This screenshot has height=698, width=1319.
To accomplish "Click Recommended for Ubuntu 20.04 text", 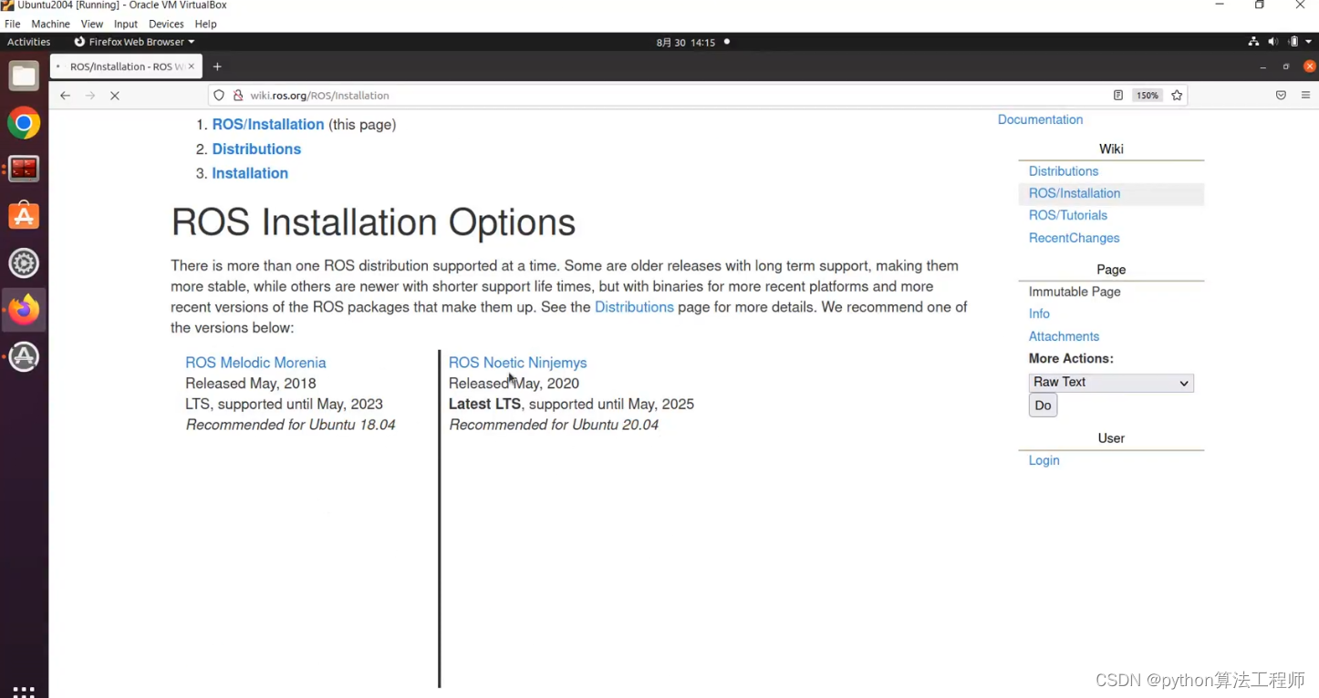I will [x=554, y=425].
